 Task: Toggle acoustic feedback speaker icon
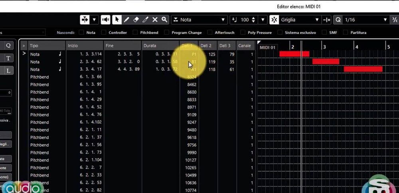tap(106, 20)
